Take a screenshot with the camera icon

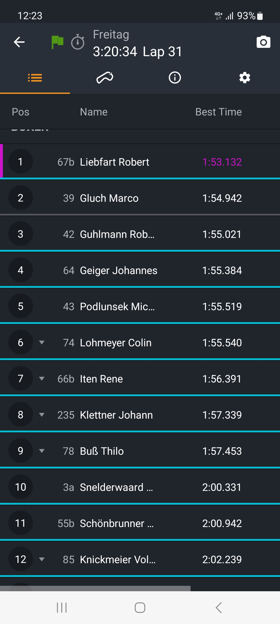[263, 42]
